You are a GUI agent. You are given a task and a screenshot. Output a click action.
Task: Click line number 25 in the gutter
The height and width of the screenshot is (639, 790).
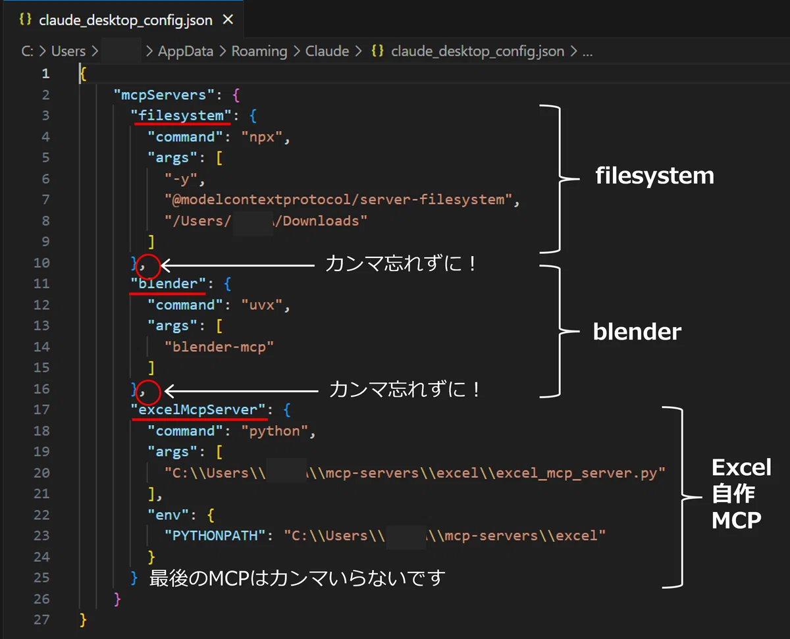click(41, 578)
